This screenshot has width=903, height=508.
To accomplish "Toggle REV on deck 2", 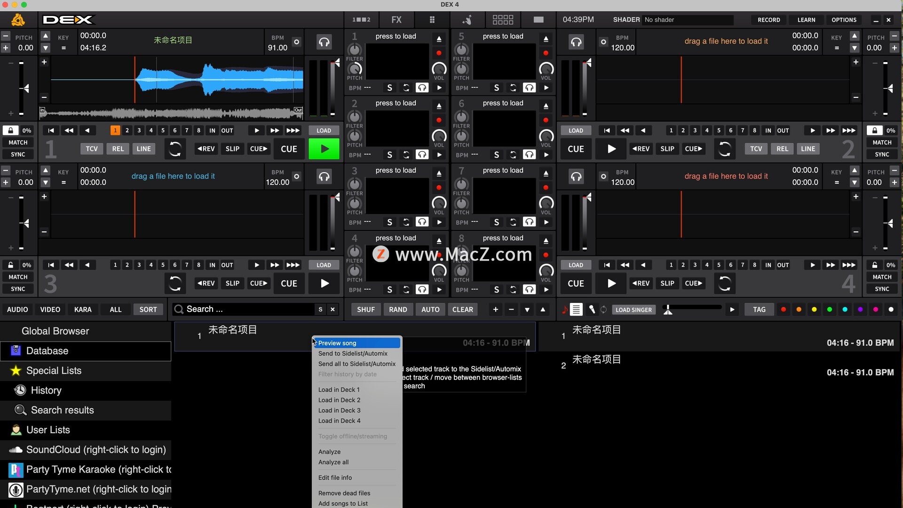I will pyautogui.click(x=641, y=149).
